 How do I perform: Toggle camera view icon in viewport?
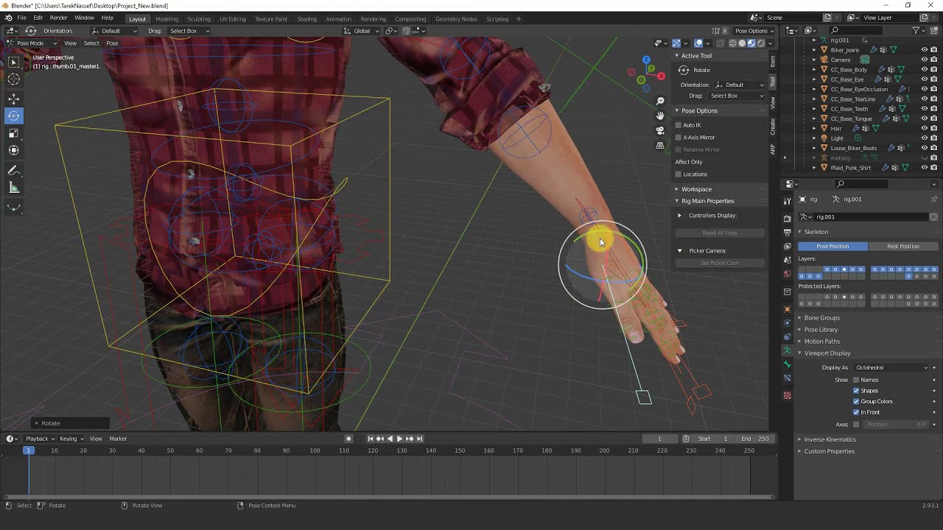pyautogui.click(x=660, y=130)
